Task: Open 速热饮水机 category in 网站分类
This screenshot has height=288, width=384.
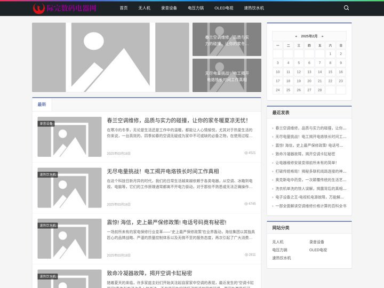Action: coord(282,258)
